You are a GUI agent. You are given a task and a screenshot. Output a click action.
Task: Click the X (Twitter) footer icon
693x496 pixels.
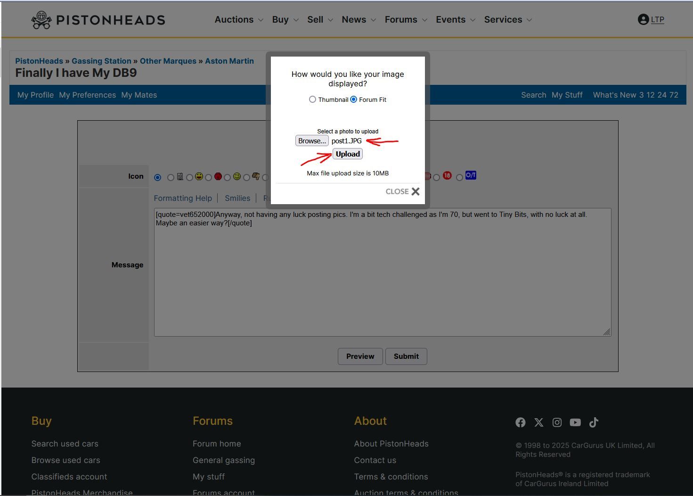[538, 422]
